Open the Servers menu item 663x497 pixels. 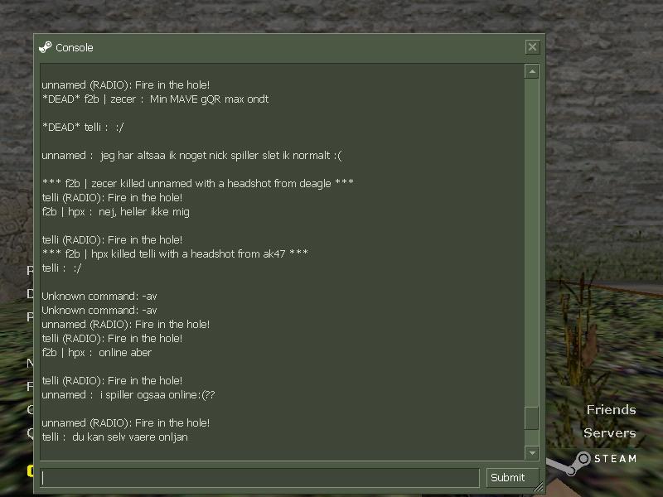pyautogui.click(x=610, y=432)
